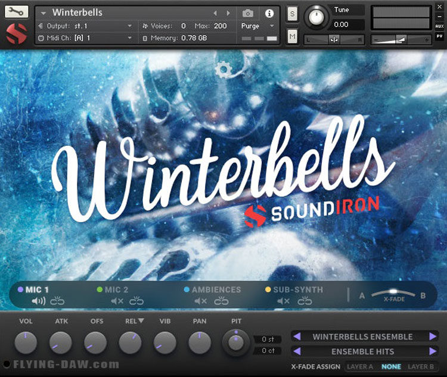Select the SUB-SYNTH layer tab
Viewport: 447px width, 377px height.
pyautogui.click(x=298, y=290)
